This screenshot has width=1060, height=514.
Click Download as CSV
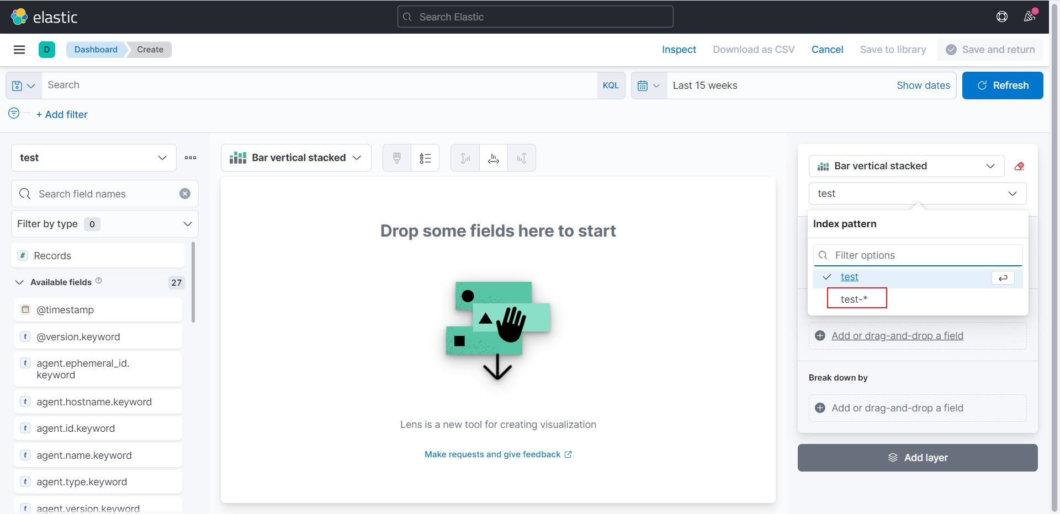pyautogui.click(x=754, y=50)
